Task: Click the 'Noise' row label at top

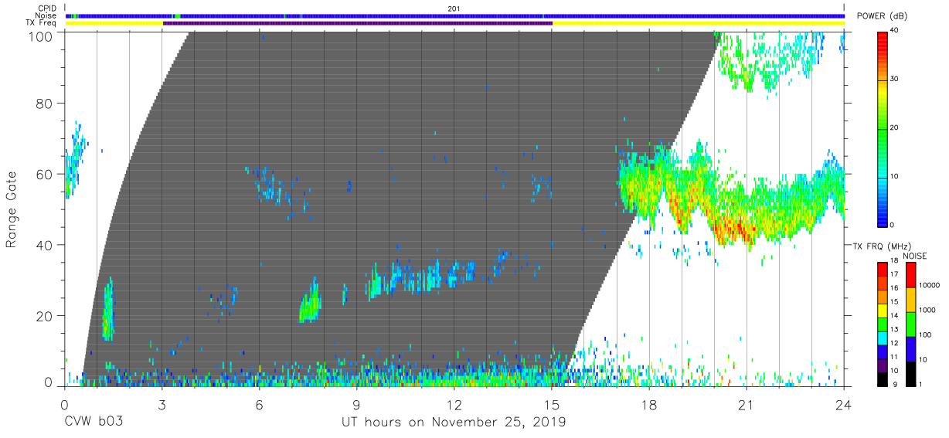Action: (x=47, y=15)
